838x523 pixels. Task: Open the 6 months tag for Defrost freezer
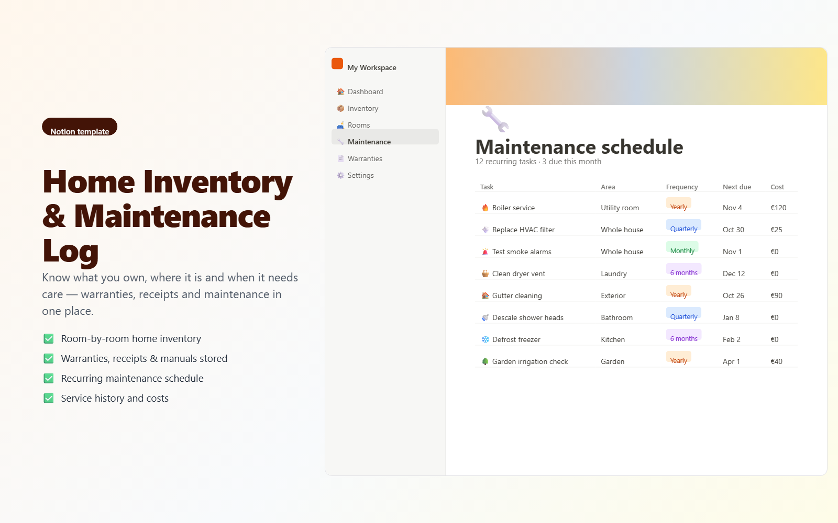(x=683, y=335)
